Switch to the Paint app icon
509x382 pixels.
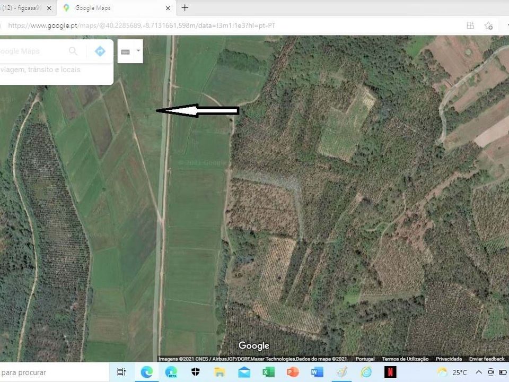[341, 372]
